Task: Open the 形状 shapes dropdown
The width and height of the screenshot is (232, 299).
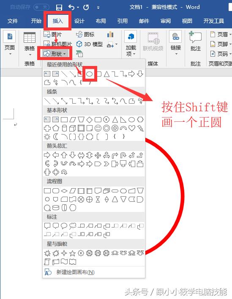Action: click(55, 54)
